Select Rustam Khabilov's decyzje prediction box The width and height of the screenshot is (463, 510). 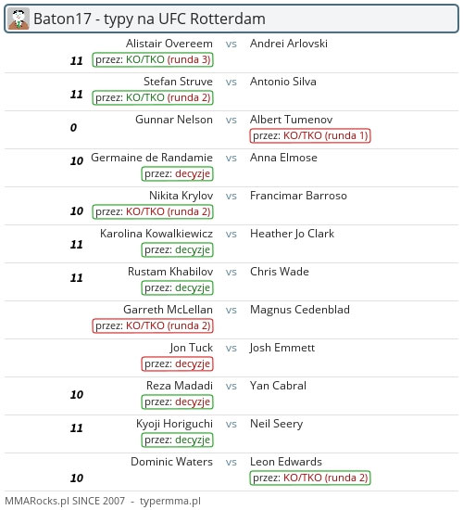(178, 287)
